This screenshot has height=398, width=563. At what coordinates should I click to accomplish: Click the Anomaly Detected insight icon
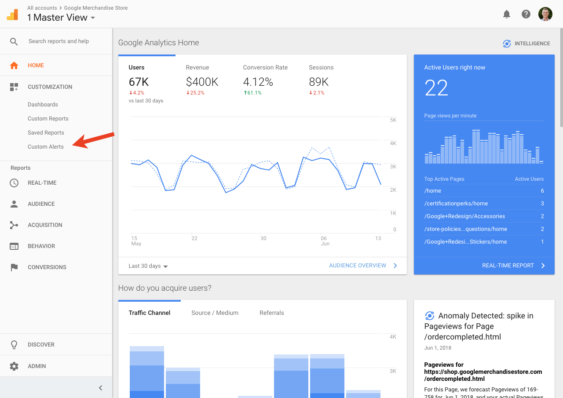pos(429,316)
